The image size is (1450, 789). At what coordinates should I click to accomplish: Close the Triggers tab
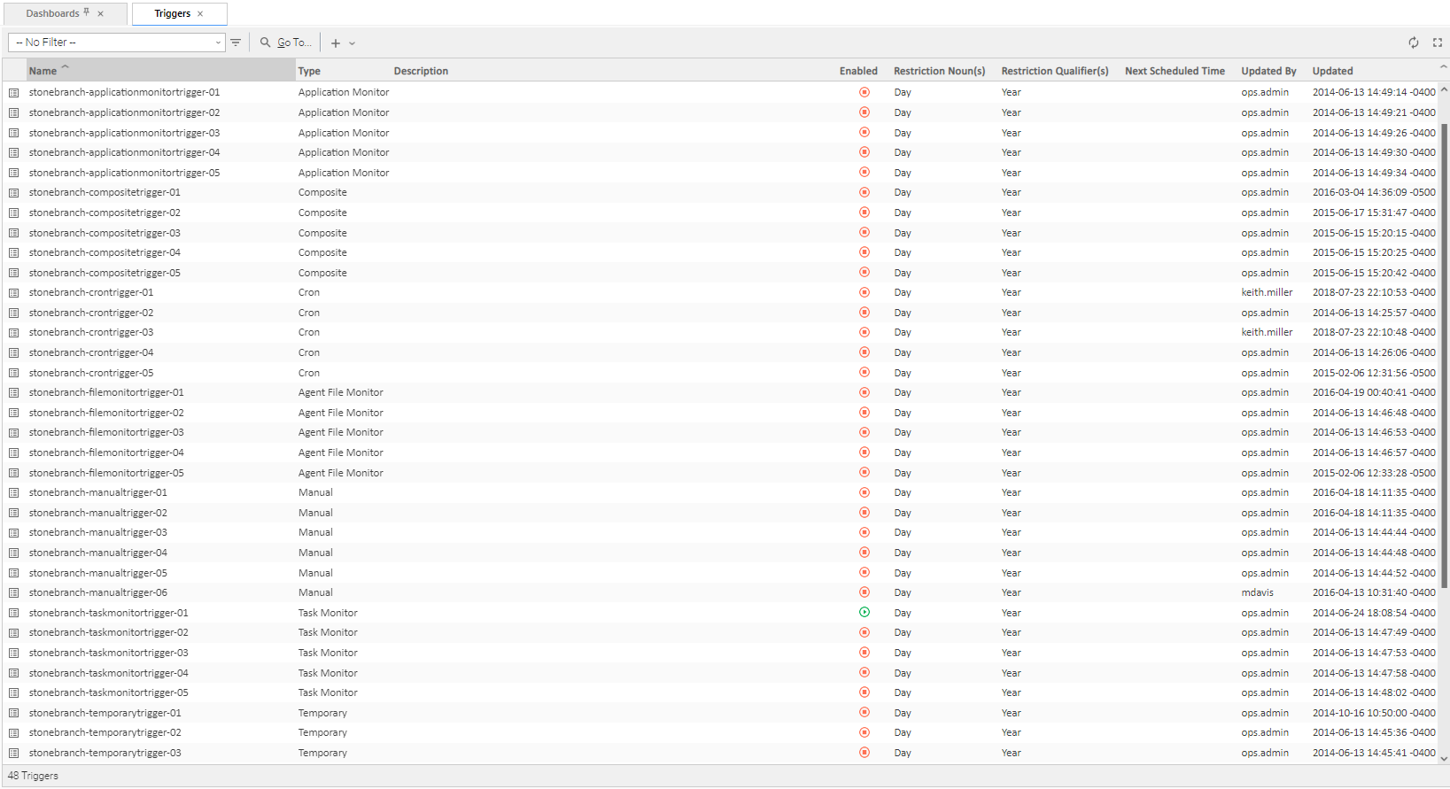coord(200,13)
